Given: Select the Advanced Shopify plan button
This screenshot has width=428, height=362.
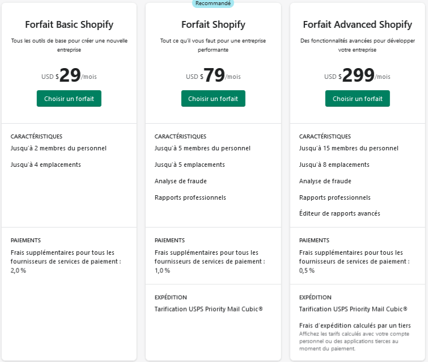Looking at the screenshot, I should coord(357,98).
